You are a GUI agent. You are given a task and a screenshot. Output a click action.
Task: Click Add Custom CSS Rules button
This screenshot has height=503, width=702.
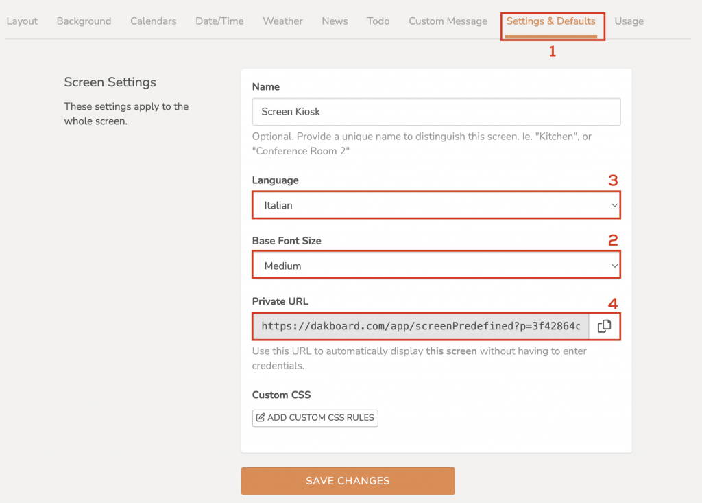(315, 418)
